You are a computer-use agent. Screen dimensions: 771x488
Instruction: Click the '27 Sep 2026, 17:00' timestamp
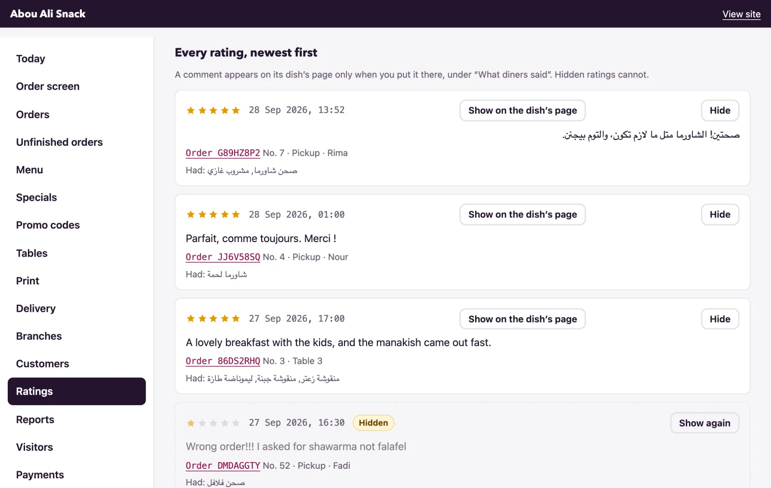(x=296, y=319)
